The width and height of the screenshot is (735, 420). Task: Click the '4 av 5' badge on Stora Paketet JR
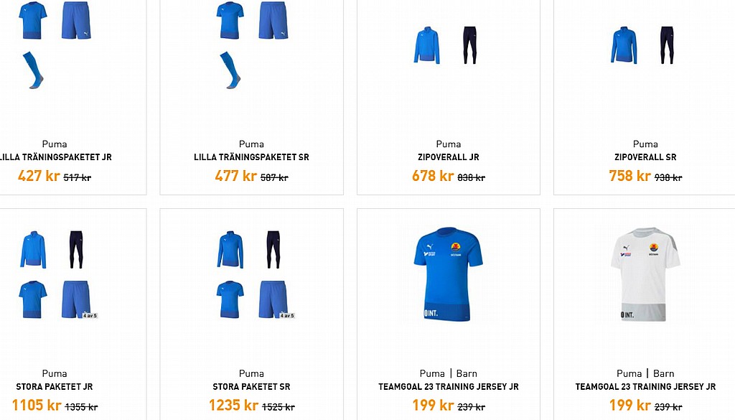click(x=90, y=315)
